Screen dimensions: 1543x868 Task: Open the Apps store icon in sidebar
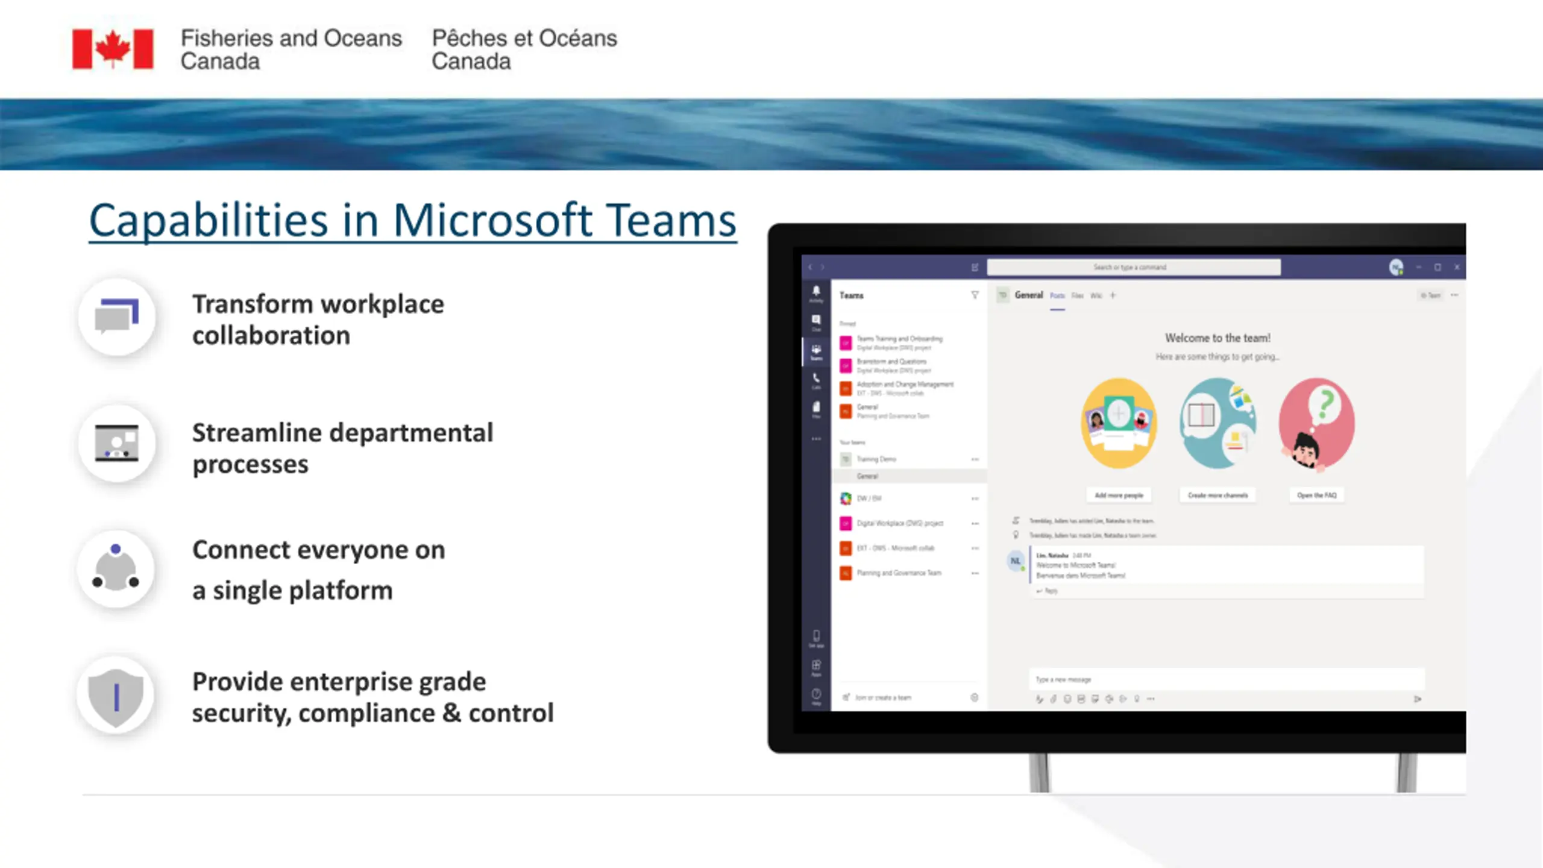816,667
